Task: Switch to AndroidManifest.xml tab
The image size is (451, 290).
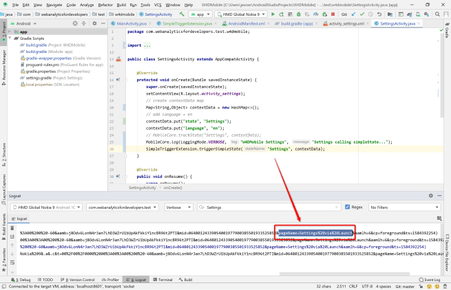Action: tap(247, 23)
